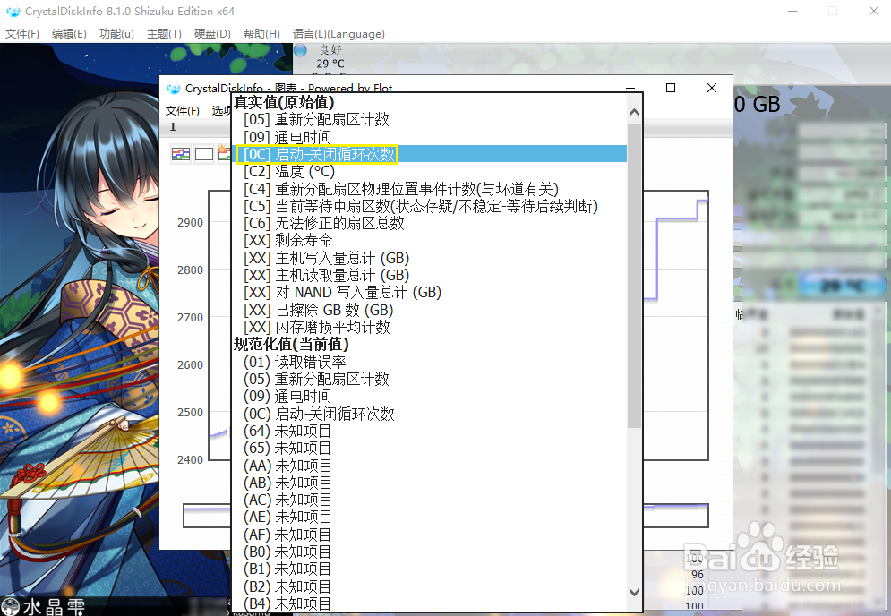Viewport: 891px width, 616px height.
Task: Close the graph window
Action: pyautogui.click(x=711, y=88)
